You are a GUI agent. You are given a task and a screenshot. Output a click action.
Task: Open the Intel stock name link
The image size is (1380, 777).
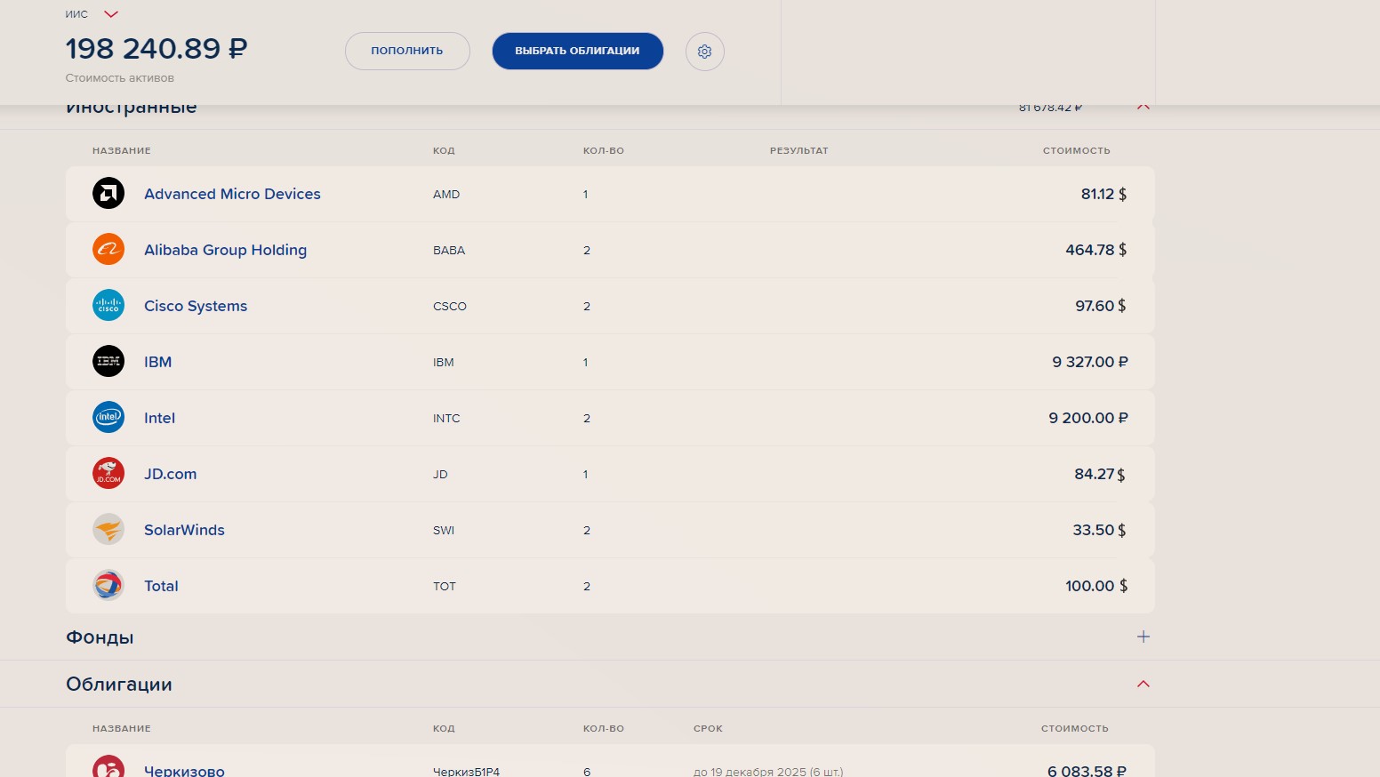(159, 418)
